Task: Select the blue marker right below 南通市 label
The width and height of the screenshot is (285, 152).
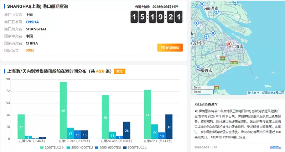Action: point(216,12)
